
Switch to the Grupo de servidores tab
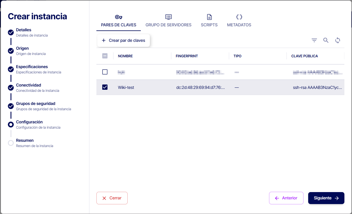pos(169,25)
